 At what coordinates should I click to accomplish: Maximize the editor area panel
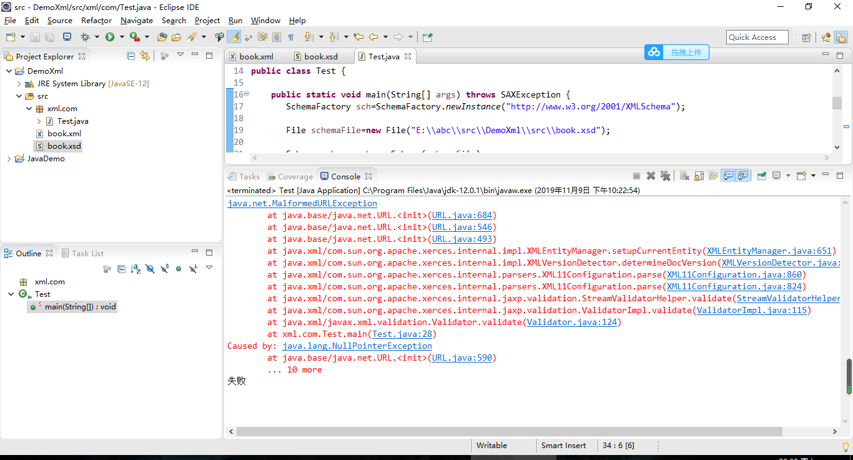(840, 56)
